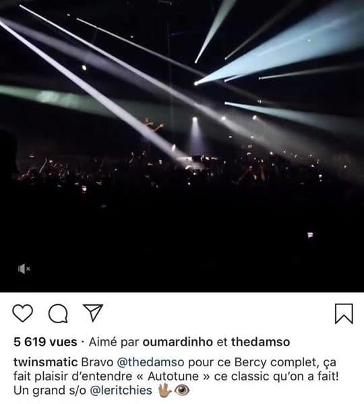Screen dimensions: 364x404
Task: Open the 5 619 vues view count
Action: point(45,342)
